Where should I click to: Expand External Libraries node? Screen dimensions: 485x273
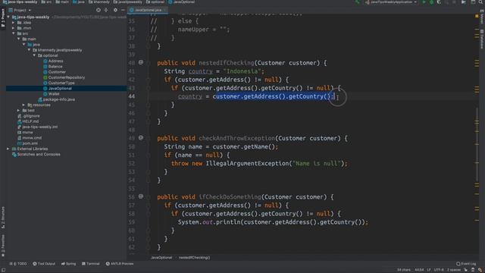(8, 149)
